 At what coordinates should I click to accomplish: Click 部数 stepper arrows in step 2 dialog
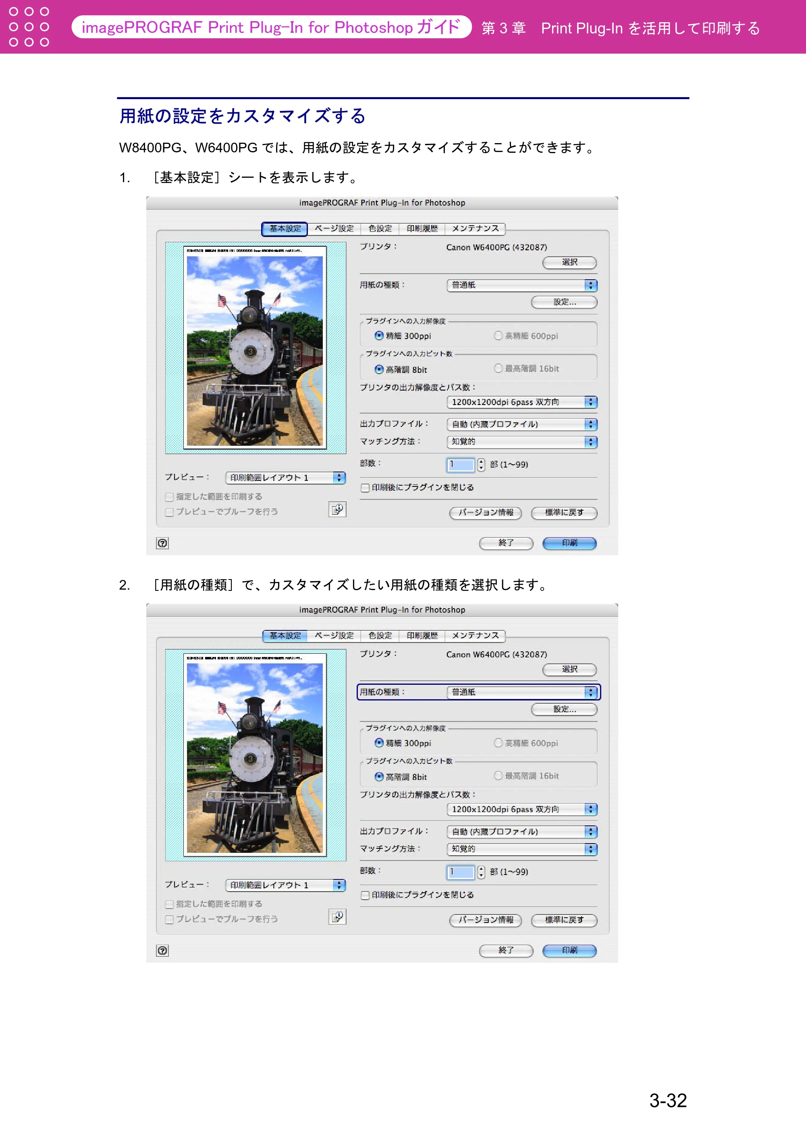click(x=481, y=872)
